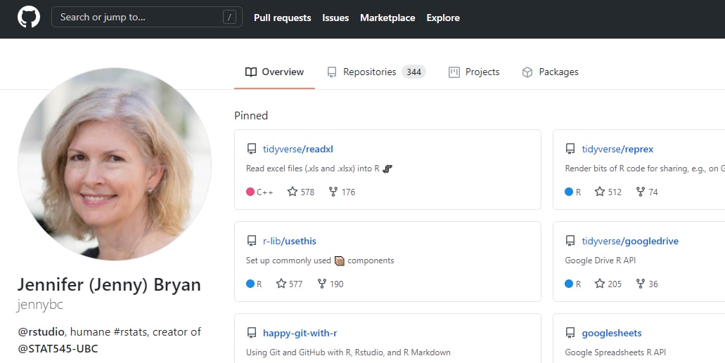
Task: Switch to the Repositories tab
Action: (x=376, y=72)
